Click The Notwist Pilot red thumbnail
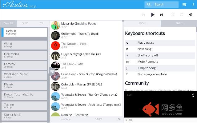197x123 pixels. click(x=55, y=46)
